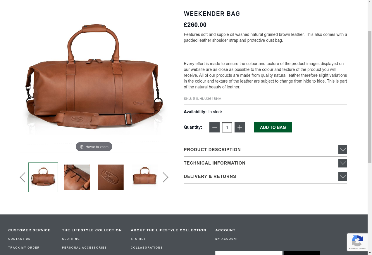The height and width of the screenshot is (255, 372).
Task: Click the reCAPTCHA badge icon
Action: (x=357, y=242)
